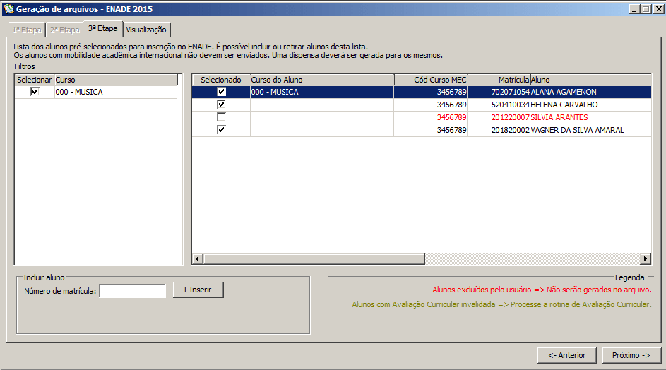Toggle selection checkbox for ALANA AGAMENON
The image size is (666, 370).
(x=221, y=92)
